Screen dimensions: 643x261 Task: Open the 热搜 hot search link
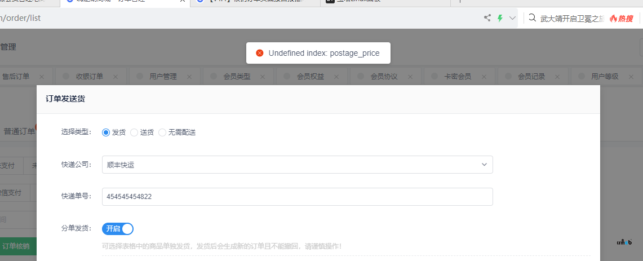621,18
